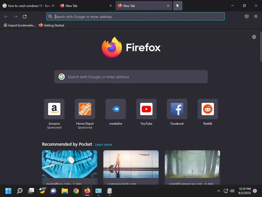
Task: Open new tab page settings gear
Action: [x=254, y=37]
